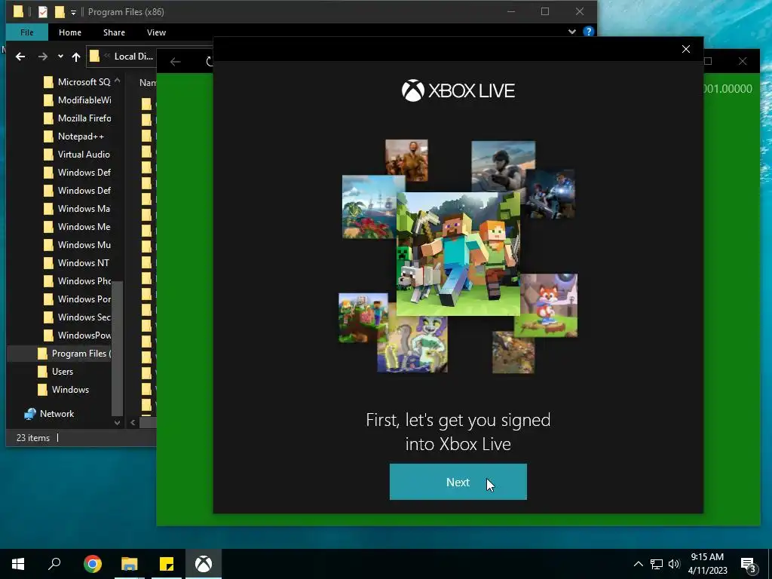The image size is (772, 579).
Task: Open the volume control tray icon
Action: point(674,564)
